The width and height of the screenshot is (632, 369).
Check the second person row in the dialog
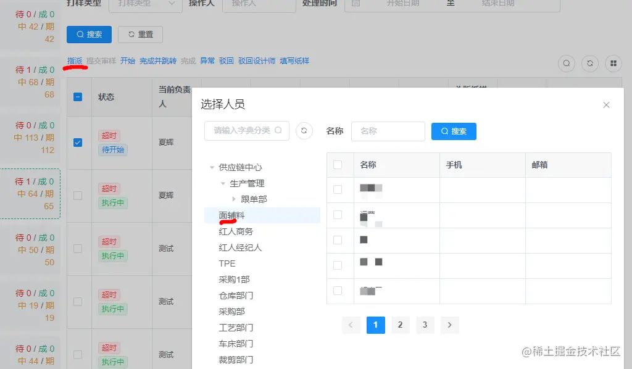(x=338, y=215)
